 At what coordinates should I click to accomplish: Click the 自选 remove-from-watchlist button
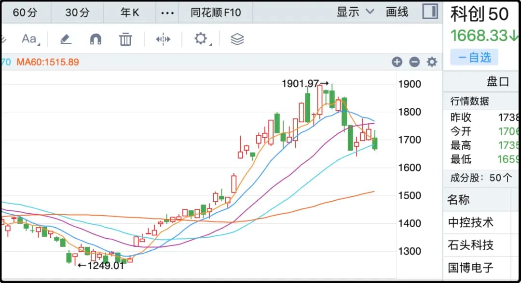point(474,57)
